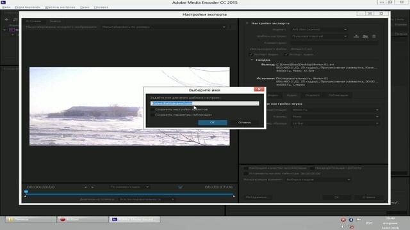Enable Предварительный просмотр checkbox
Screen dimensions: 410x230
[312, 168]
